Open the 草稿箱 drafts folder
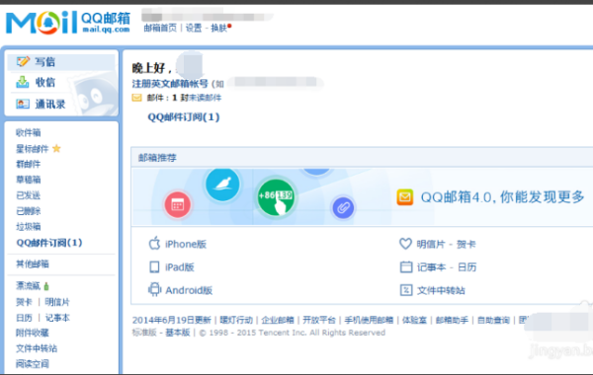This screenshot has height=375, width=593. (29, 180)
